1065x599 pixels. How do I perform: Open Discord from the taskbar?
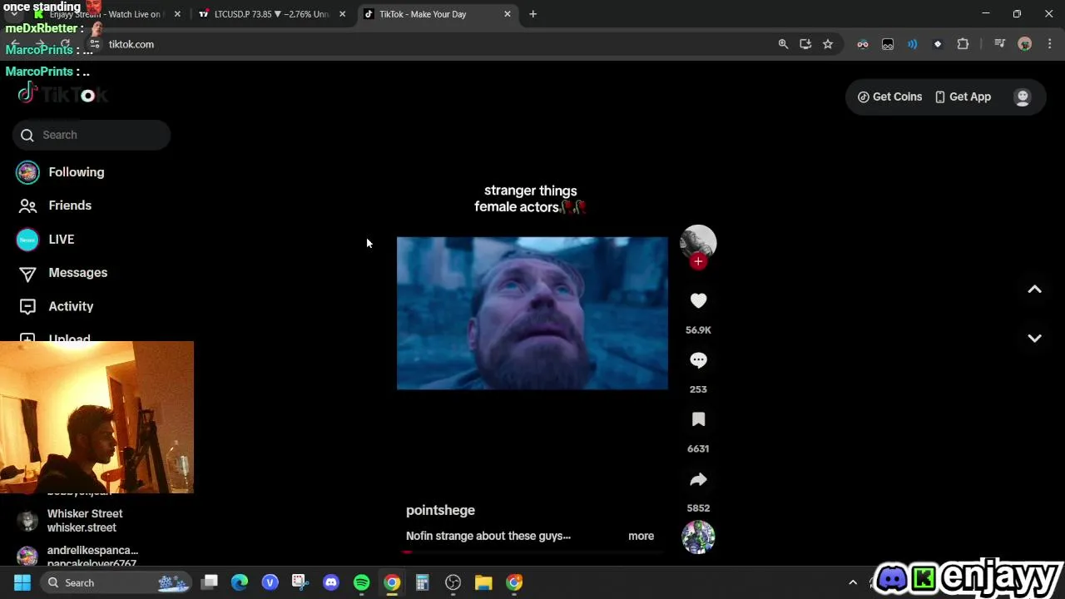[331, 583]
